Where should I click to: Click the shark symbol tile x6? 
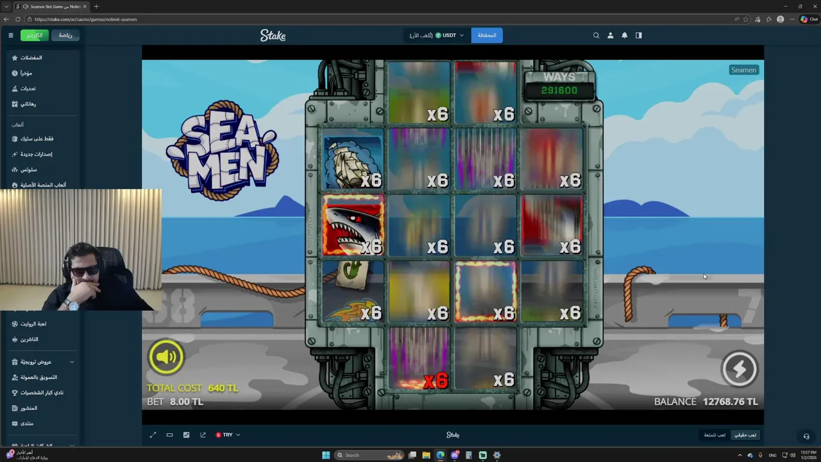353,225
